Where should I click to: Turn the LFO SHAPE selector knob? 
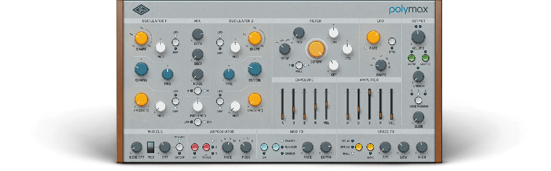(380, 65)
